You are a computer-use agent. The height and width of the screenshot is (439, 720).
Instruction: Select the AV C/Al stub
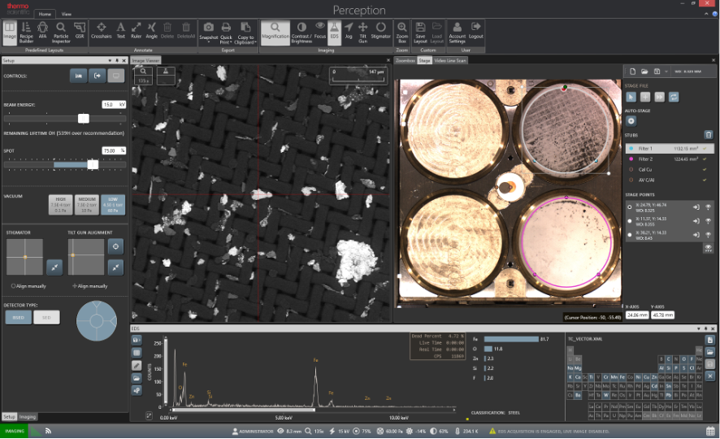pyautogui.click(x=670, y=180)
